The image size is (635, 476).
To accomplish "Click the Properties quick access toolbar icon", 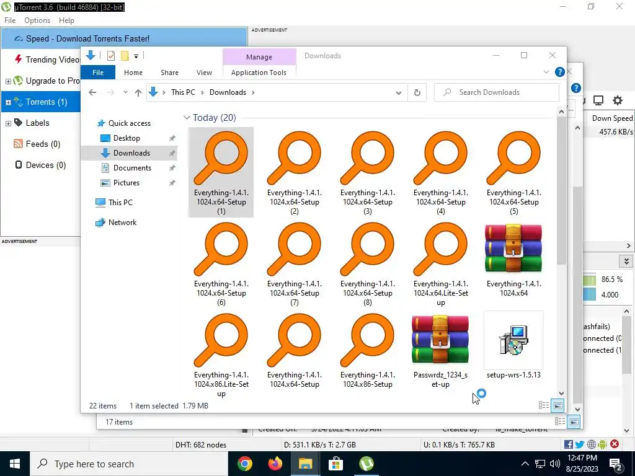I will (110, 56).
